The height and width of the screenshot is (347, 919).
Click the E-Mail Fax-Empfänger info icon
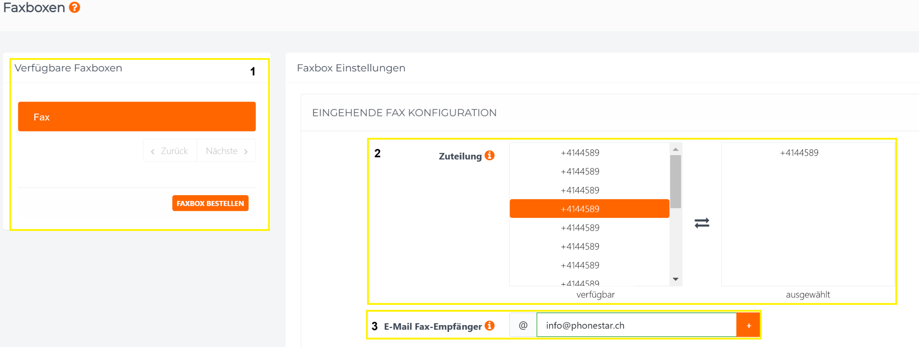point(490,326)
